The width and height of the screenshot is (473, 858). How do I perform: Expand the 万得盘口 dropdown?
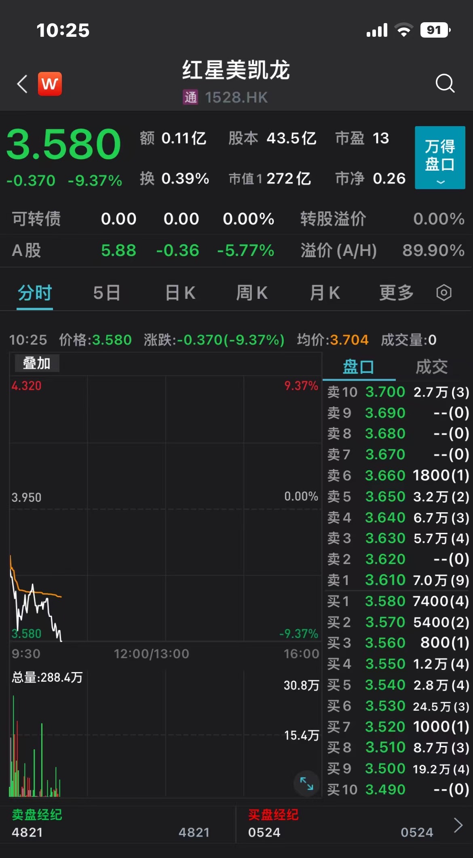click(x=439, y=158)
